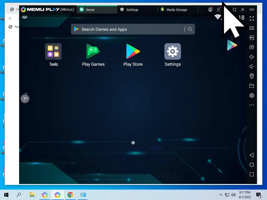Screen dimensions: 267x200
Task: Open the multi-instance manager icon
Action: 252,47
